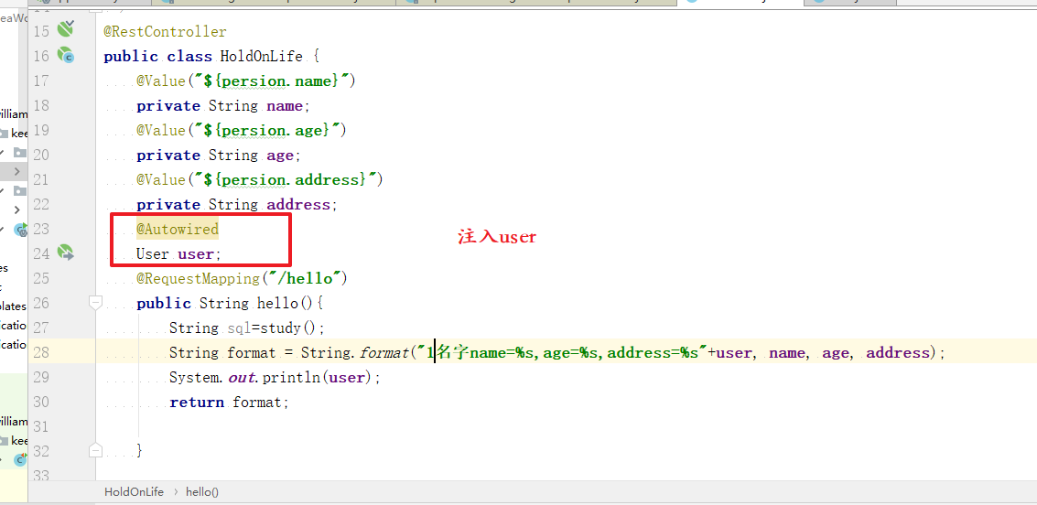
Task: Click the @Autowired annotation
Action: (x=178, y=230)
